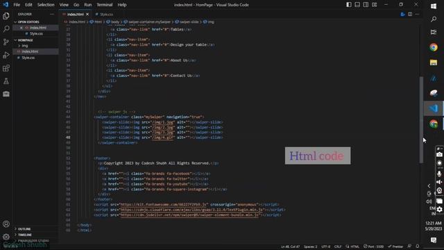Open the Extensions view
This screenshot has height=250, width=444.
[6, 68]
